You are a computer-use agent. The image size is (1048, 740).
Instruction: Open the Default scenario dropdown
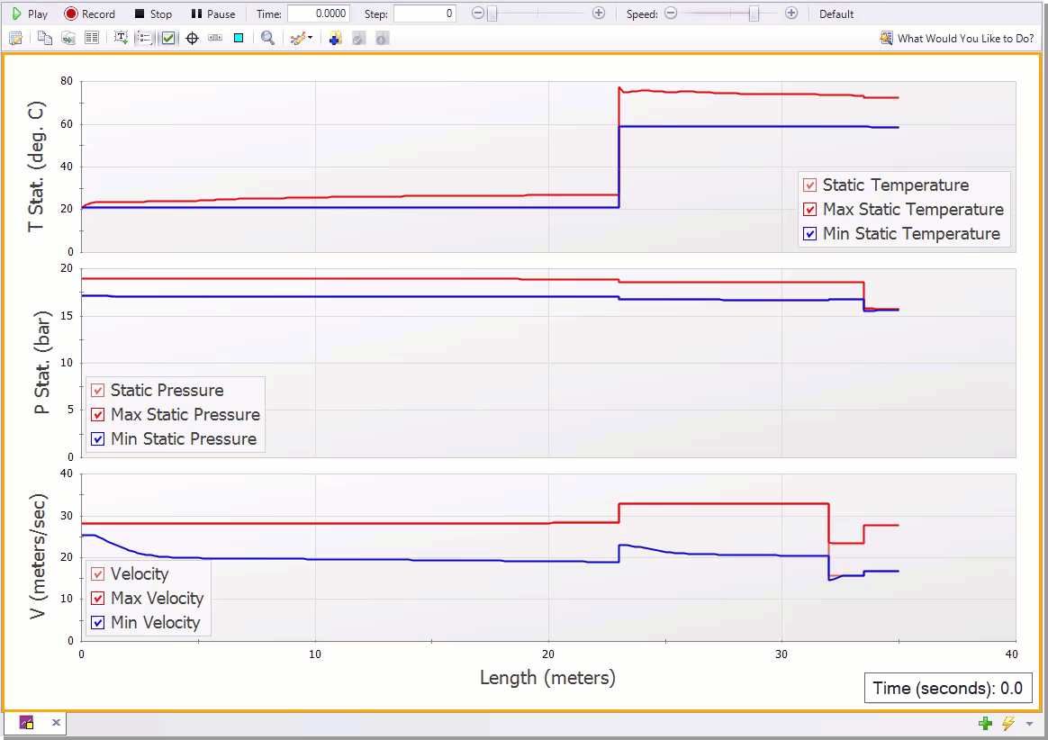(836, 14)
